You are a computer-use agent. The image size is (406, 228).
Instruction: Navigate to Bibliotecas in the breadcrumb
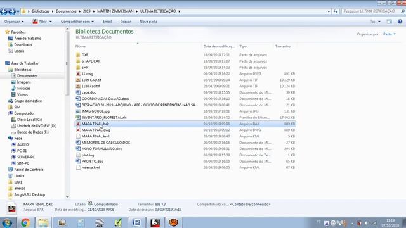tap(41, 11)
